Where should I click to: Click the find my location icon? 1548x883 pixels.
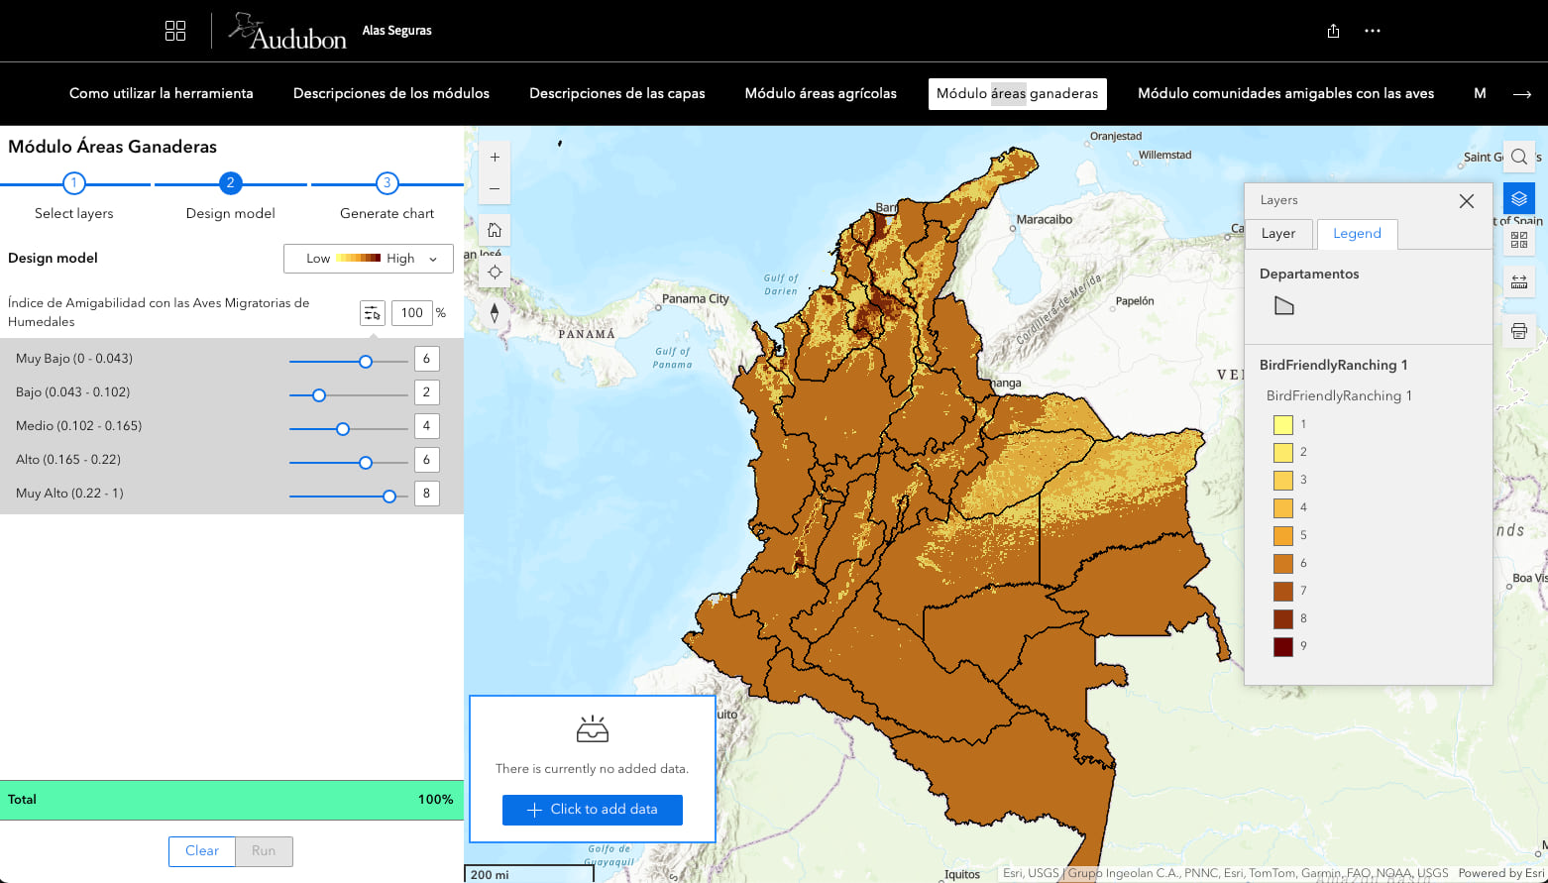pos(494,271)
